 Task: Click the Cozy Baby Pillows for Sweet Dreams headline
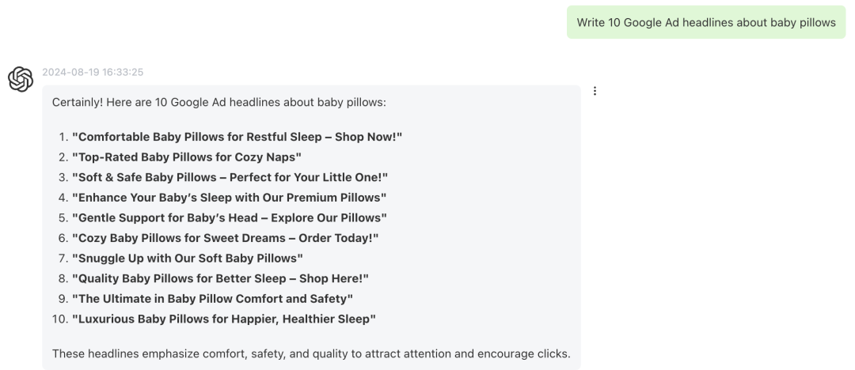pyautogui.click(x=225, y=238)
